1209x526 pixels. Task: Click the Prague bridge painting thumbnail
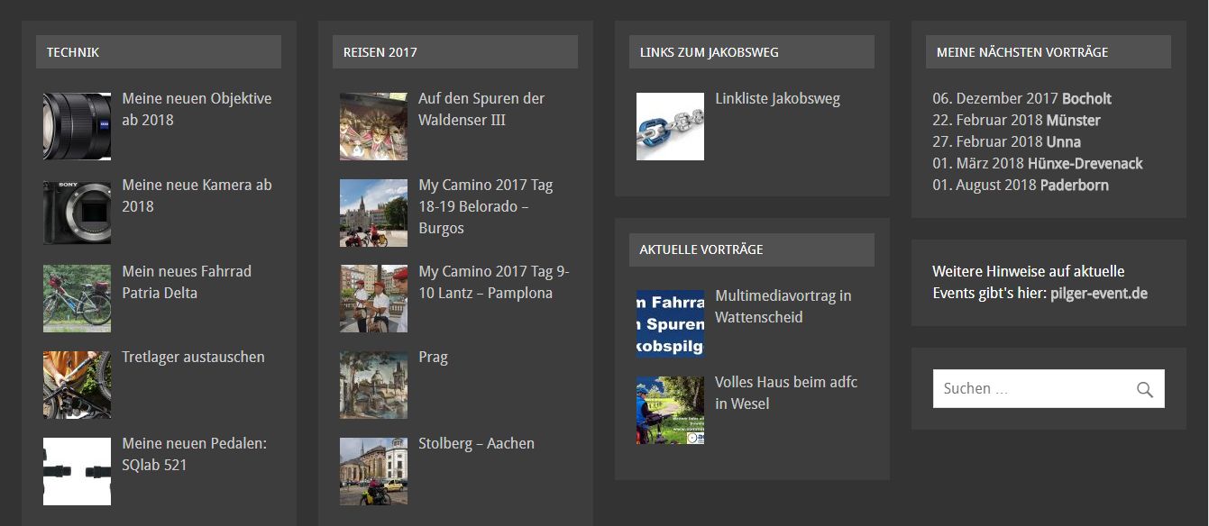pos(373,385)
